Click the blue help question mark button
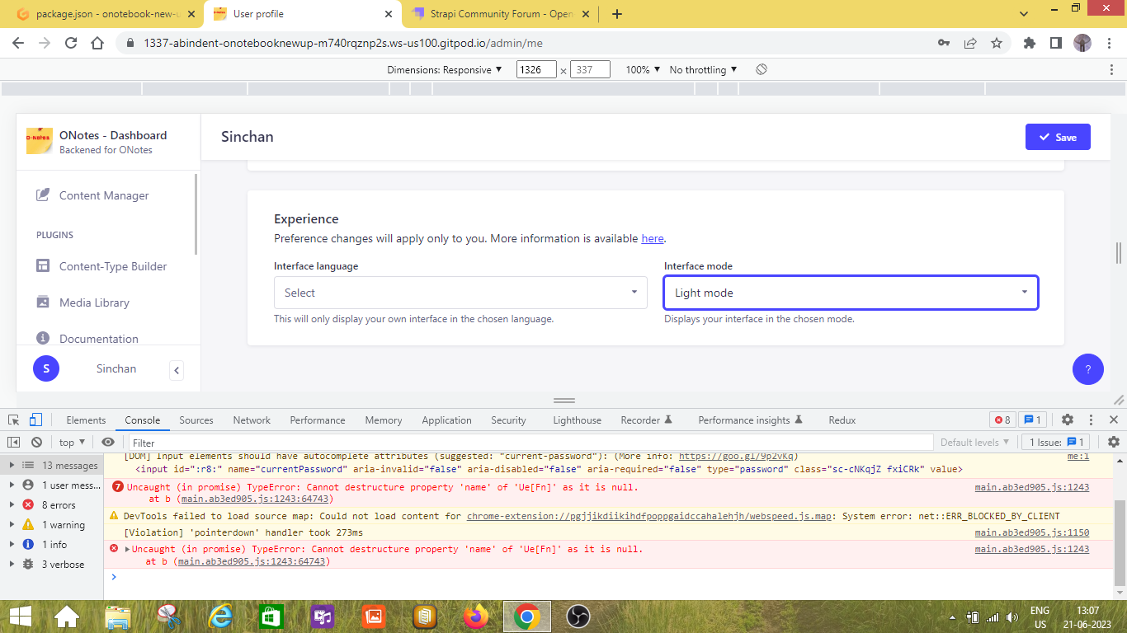 [1087, 369]
